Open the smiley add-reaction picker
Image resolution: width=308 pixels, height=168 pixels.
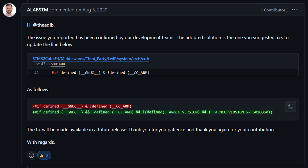point(31,155)
